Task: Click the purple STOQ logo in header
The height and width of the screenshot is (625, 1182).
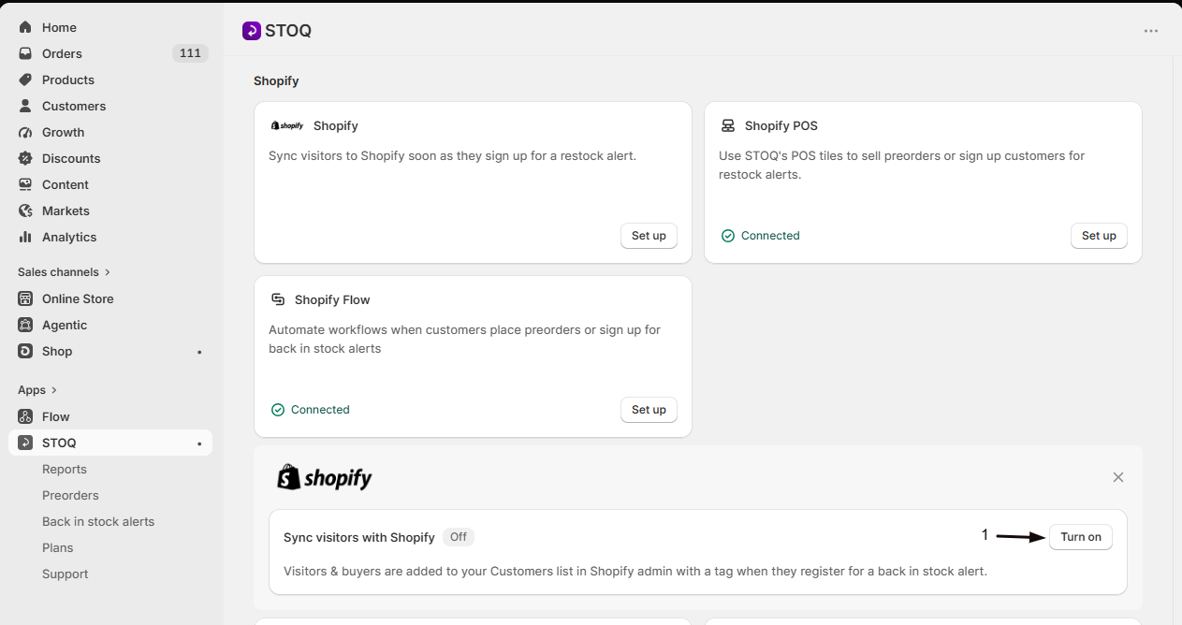Action: 251,31
